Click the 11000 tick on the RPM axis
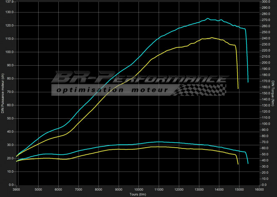277x197 pixels. click(x=159, y=189)
